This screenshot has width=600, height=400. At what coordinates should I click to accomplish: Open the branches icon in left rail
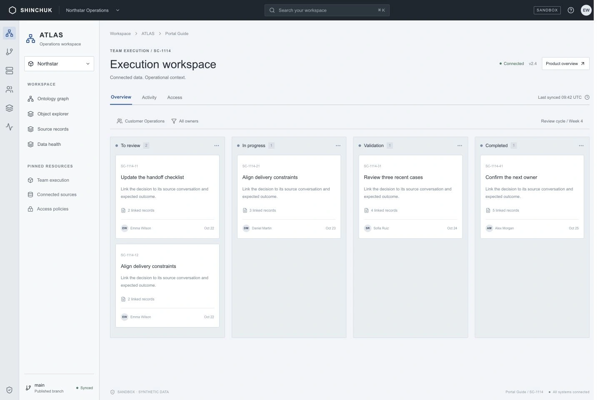(x=9, y=52)
